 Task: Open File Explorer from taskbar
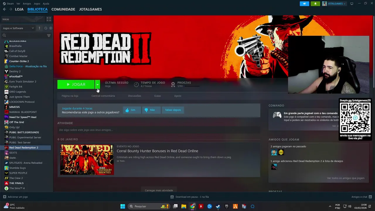(184, 206)
